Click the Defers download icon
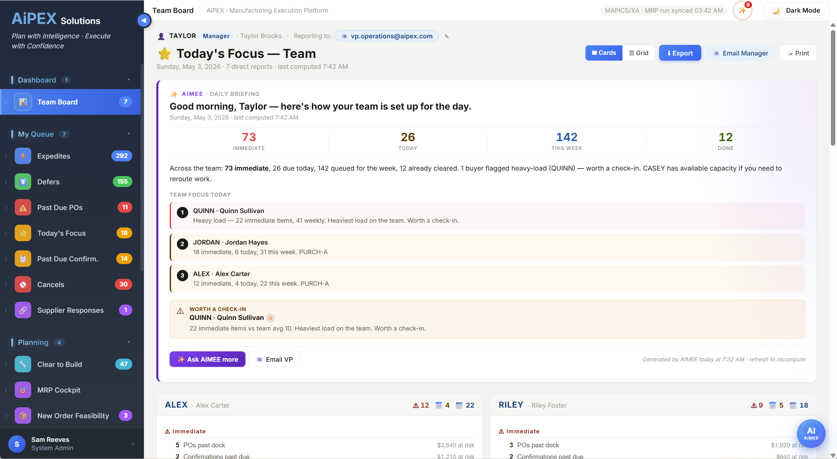837x459 pixels. point(23,182)
